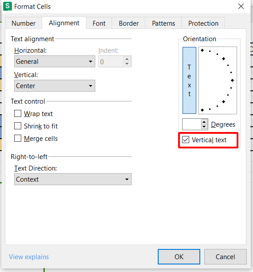Image resolution: width=253 pixels, height=272 pixels.
Task: Tick the Merge cells checkbox
Action: point(18,138)
